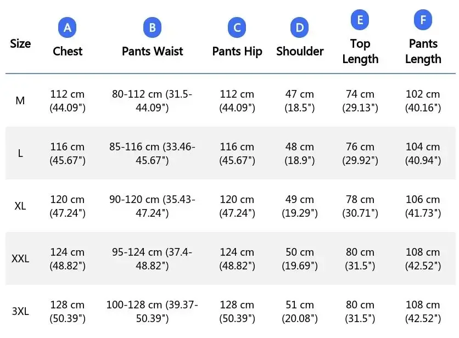Click the blue B badge above Pants Waist
Screen dimensions: 459x338
(152, 27)
